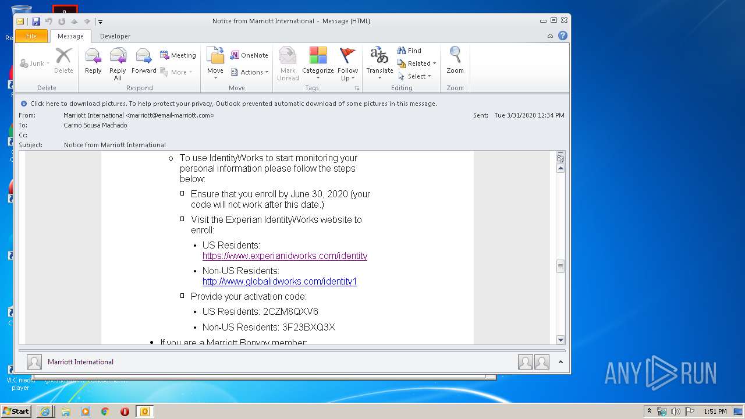Forward this Marriott message
Image resolution: width=745 pixels, height=419 pixels.
[x=144, y=62]
